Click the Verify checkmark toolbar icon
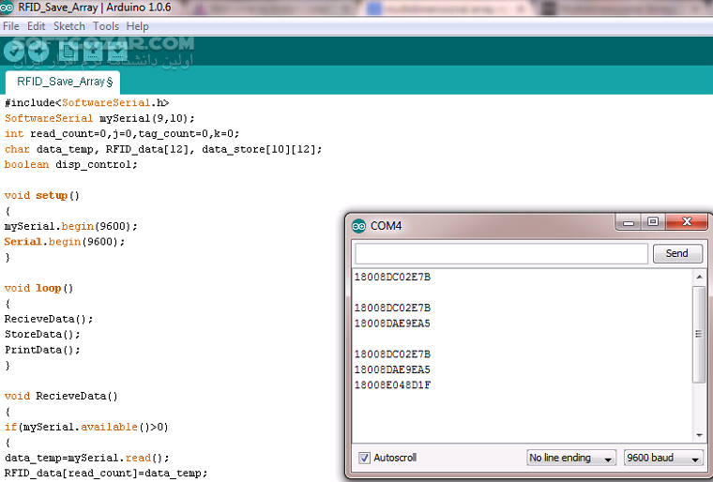This screenshot has width=713, height=482. 14,52
